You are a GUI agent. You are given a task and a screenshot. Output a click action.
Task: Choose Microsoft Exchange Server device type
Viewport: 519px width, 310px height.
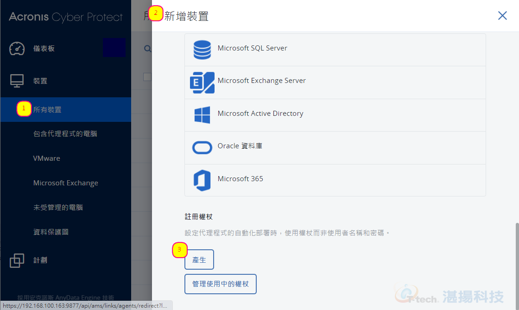tap(335, 82)
